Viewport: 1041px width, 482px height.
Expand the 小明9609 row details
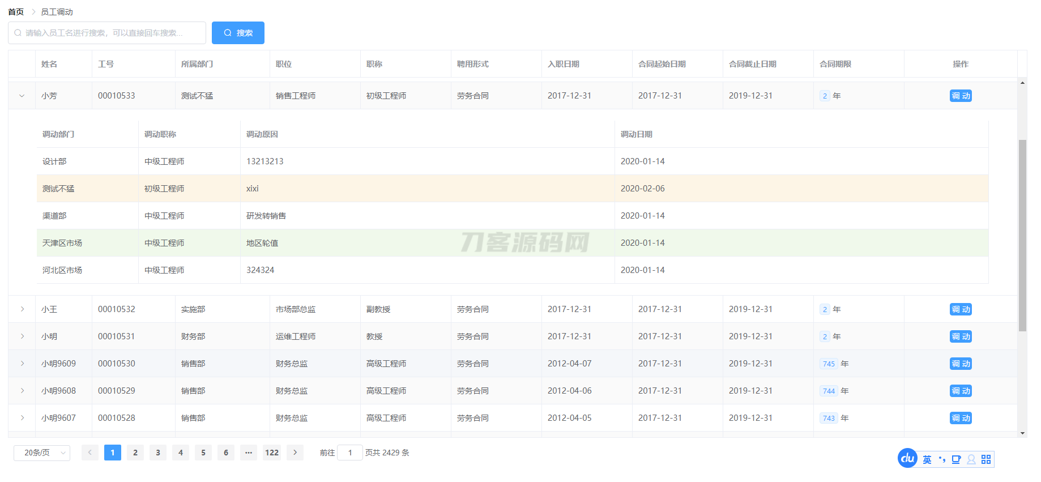pos(22,364)
